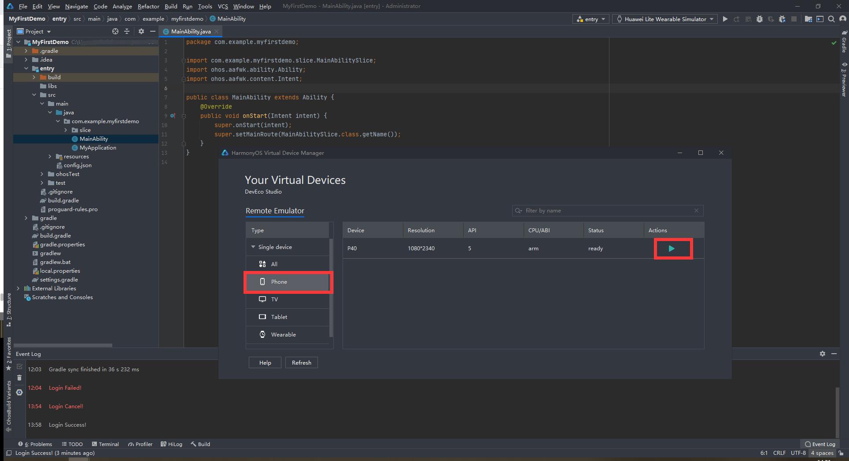The height and width of the screenshot is (461, 849).
Task: Click the locate/scroll-from-source target icon
Action: coord(115,31)
